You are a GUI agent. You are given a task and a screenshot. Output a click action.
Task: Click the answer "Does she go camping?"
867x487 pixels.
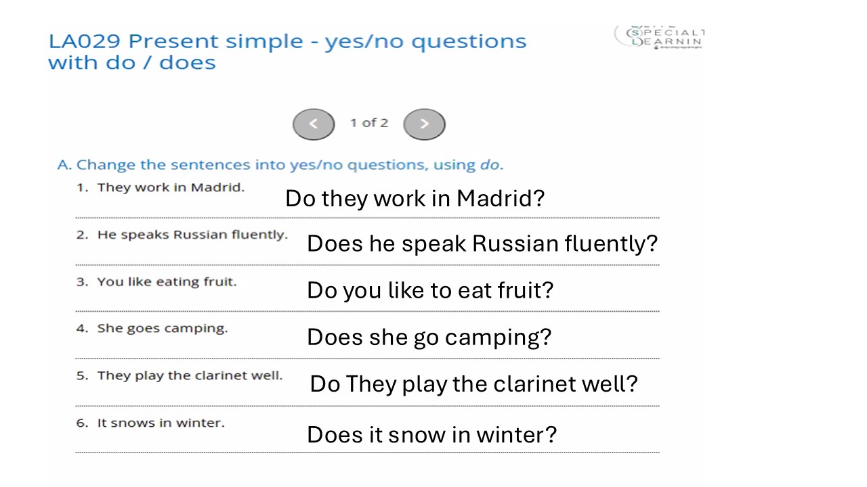(429, 337)
